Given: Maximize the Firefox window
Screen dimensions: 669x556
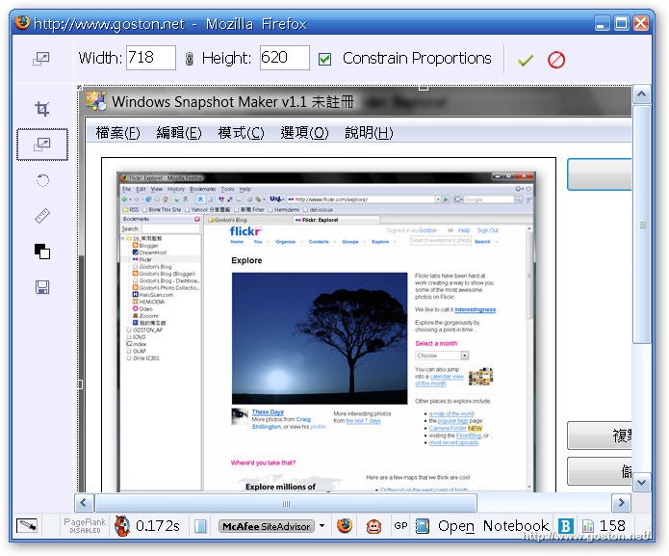Looking at the screenshot, I should (x=622, y=23).
